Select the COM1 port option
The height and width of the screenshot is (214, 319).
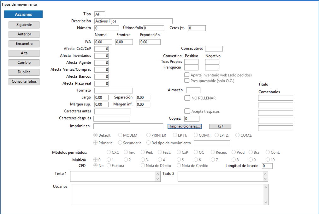(x=196, y=135)
